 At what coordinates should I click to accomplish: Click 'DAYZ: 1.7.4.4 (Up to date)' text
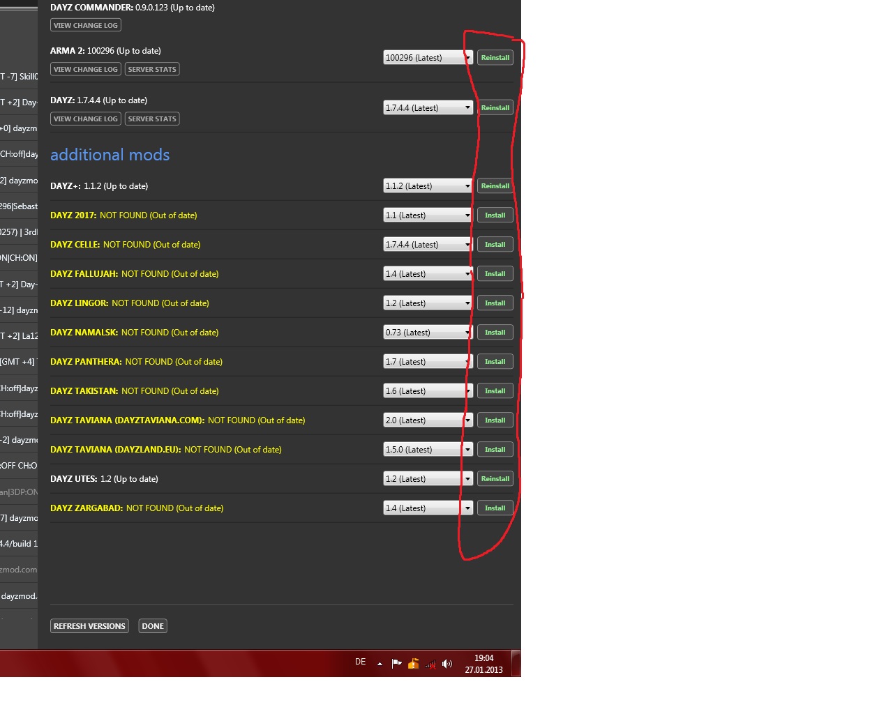click(99, 100)
